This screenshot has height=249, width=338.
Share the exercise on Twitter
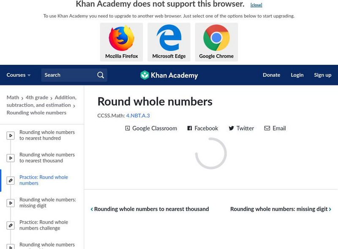[241, 128]
